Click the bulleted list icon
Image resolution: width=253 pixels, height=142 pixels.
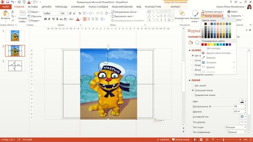pos(85,13)
